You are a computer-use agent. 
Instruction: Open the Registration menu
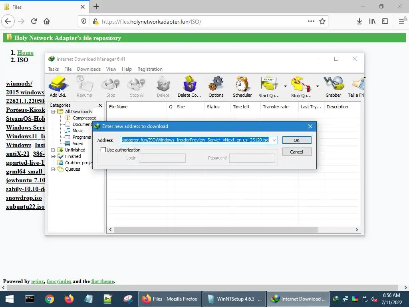[150, 69]
